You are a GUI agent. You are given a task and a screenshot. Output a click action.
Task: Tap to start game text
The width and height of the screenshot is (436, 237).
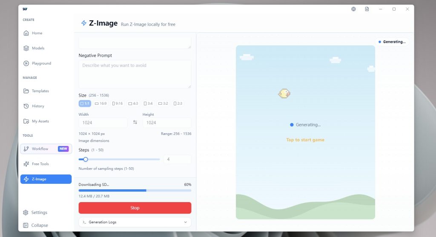[305, 140]
